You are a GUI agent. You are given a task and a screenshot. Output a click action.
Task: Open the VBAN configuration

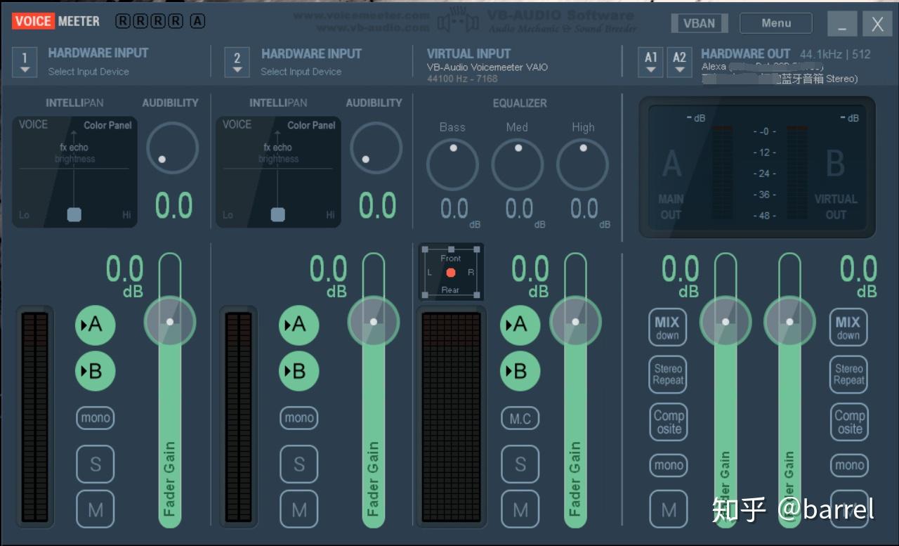pos(698,23)
